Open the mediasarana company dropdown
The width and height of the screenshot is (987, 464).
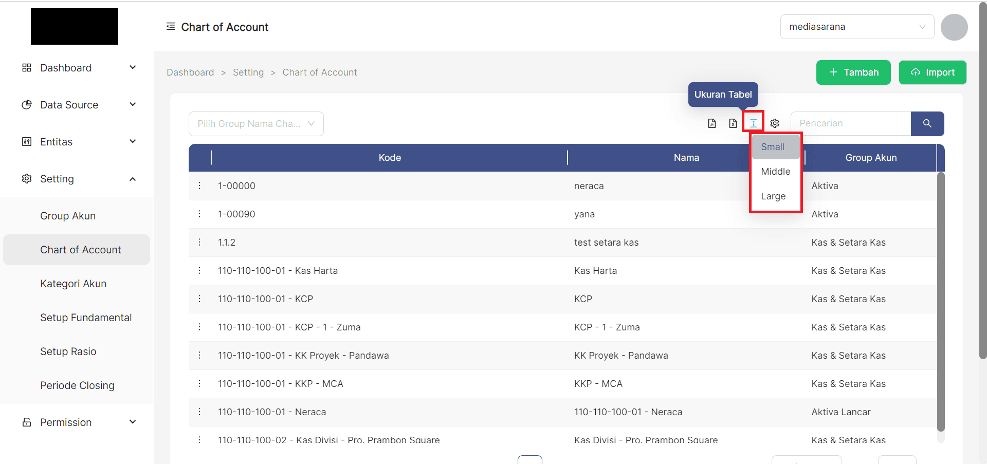click(x=857, y=26)
